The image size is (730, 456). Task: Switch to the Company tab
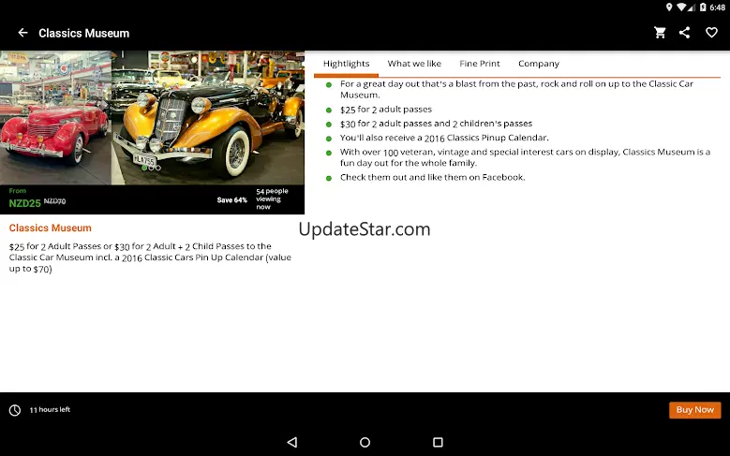(x=539, y=64)
